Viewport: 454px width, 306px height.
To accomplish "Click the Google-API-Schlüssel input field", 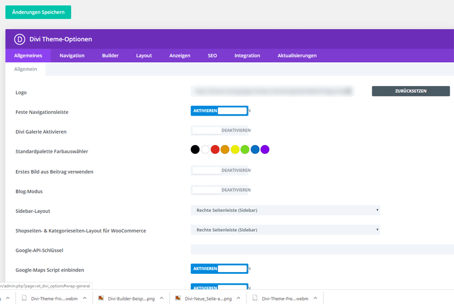I will [322, 249].
